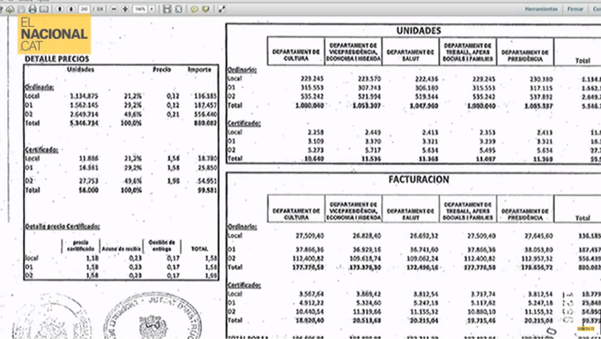This screenshot has height=339, width=601.
Task: Select the value 2.649.714 in Detalle Precios
Action: [84, 114]
